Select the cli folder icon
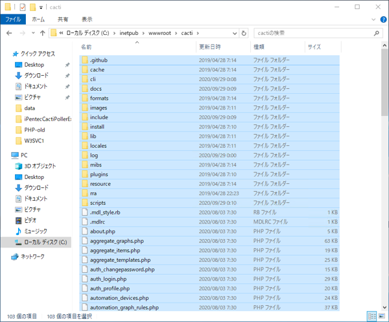Screen dimensions: 389x322 tap(85, 79)
